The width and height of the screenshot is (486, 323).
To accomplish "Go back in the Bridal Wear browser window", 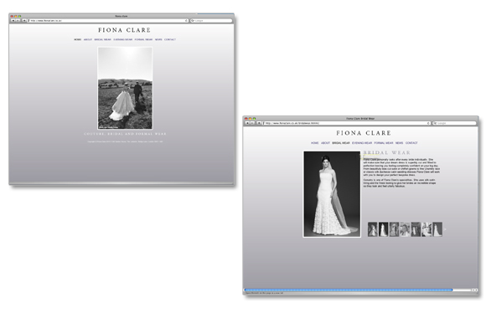I will (247, 123).
